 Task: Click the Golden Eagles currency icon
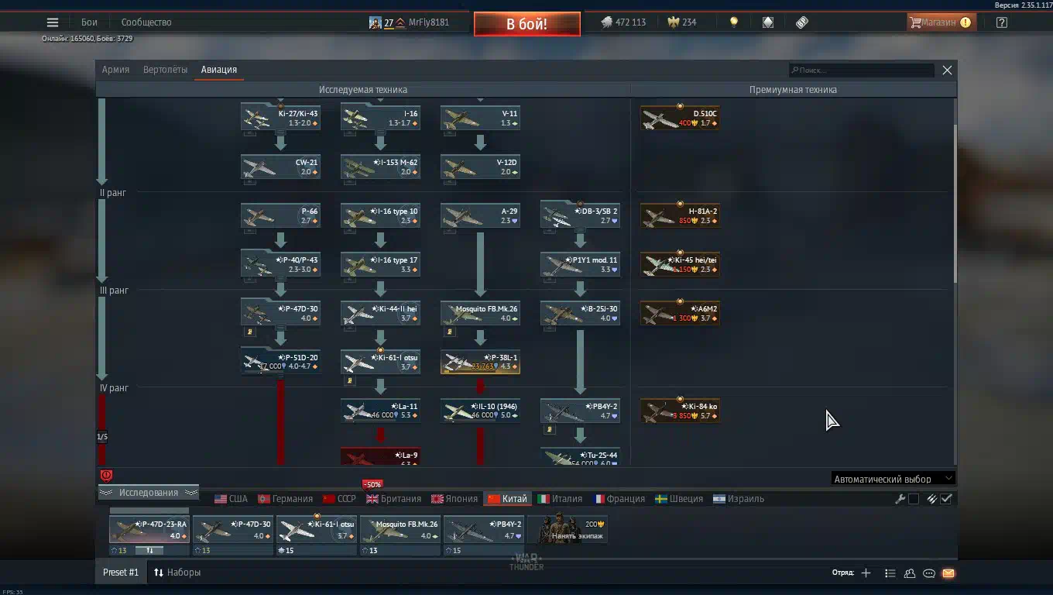674,22
